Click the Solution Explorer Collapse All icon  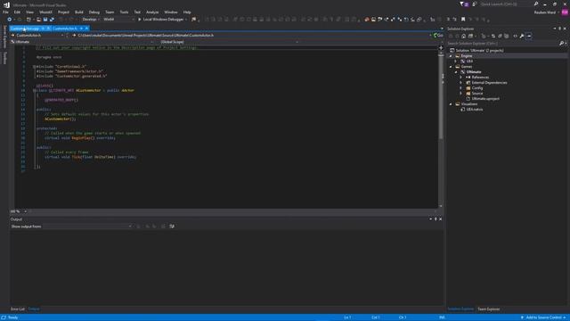tap(500, 36)
